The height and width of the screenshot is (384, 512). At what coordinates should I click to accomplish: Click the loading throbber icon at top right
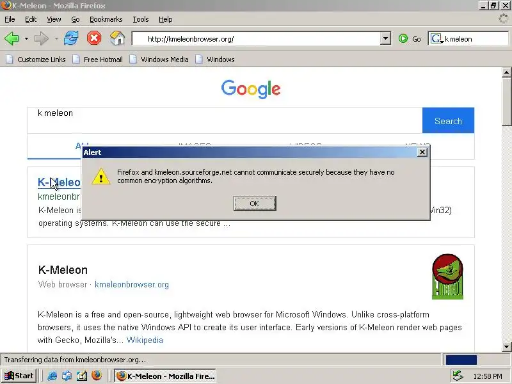pos(503,19)
